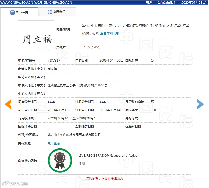Select preliminary announcement date 2010年05月13日
The height and width of the screenshot is (188, 209).
[59, 110]
